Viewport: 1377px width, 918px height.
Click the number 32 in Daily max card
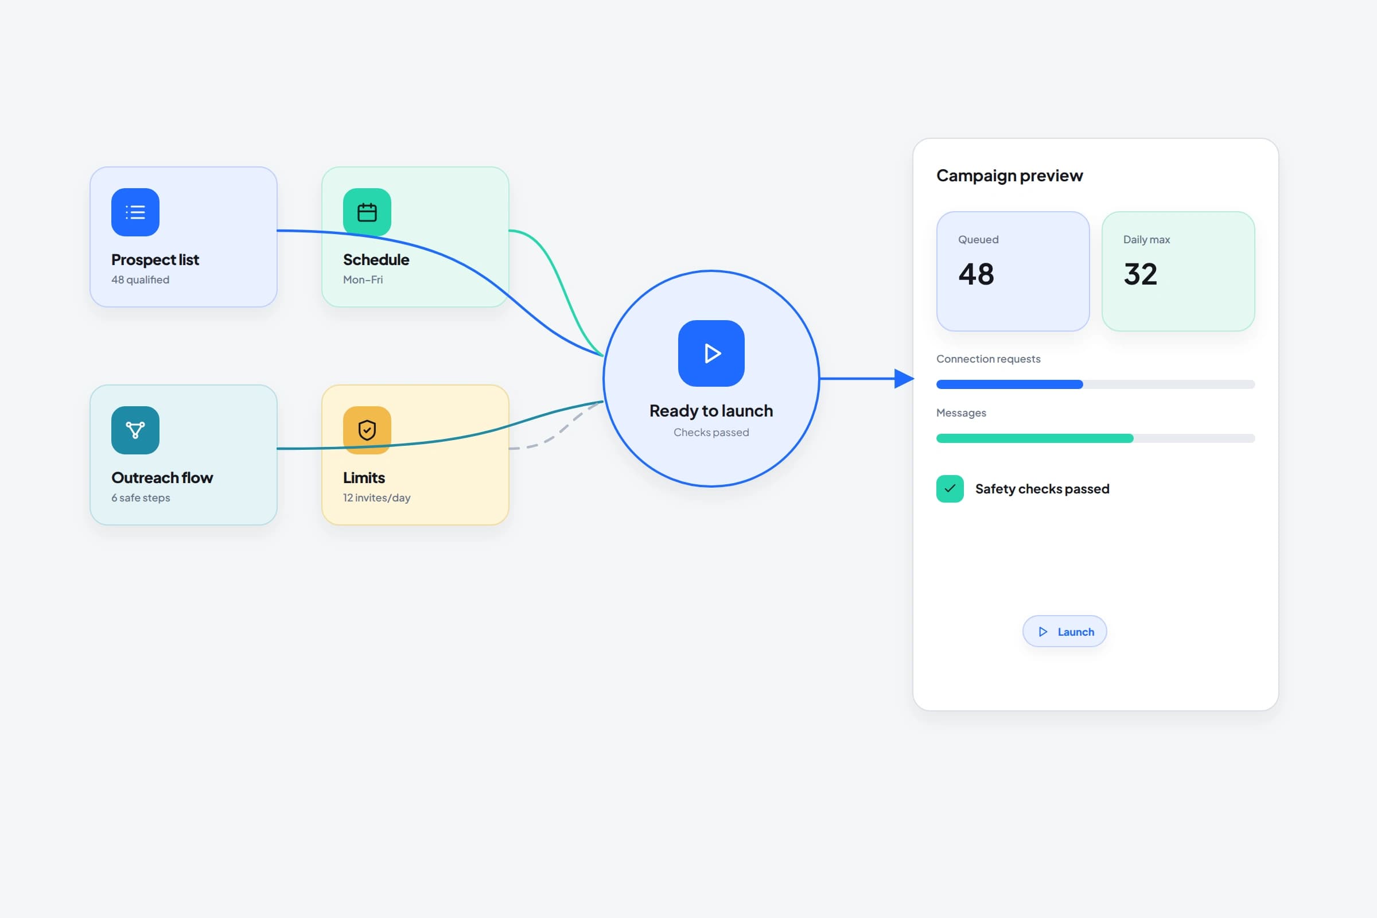pyautogui.click(x=1141, y=274)
